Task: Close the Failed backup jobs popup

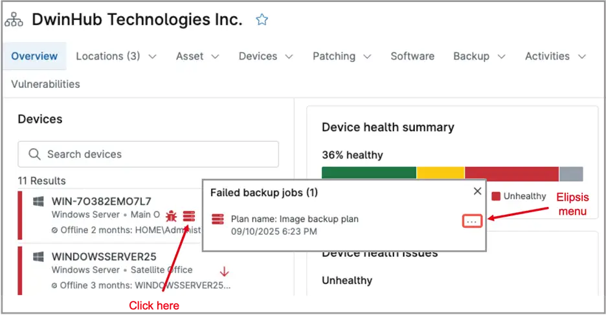Action: (477, 191)
